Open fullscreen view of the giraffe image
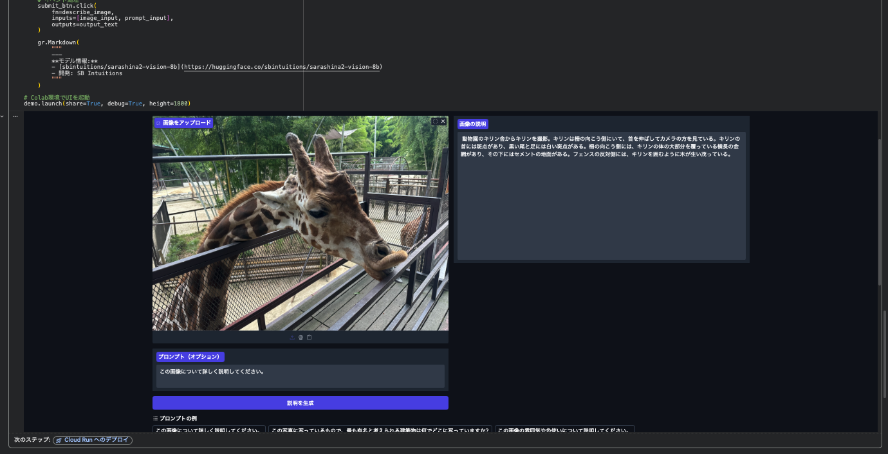Image resolution: width=888 pixels, height=454 pixels. pos(435,121)
